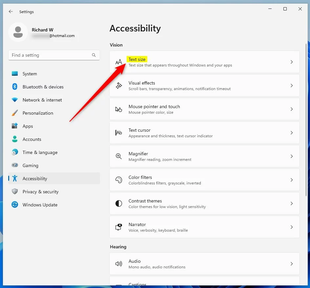
Task: Click the Contrast themes half-circle icon
Action: tap(119, 203)
